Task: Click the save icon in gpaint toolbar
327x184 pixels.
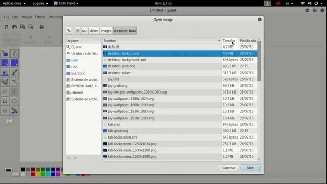Action: point(22,27)
